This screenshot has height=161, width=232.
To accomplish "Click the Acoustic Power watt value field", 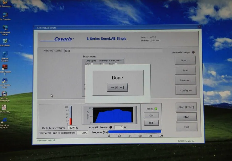I will (x=119, y=127).
